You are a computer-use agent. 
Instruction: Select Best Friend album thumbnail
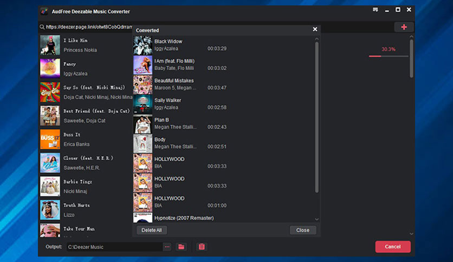pyautogui.click(x=50, y=116)
